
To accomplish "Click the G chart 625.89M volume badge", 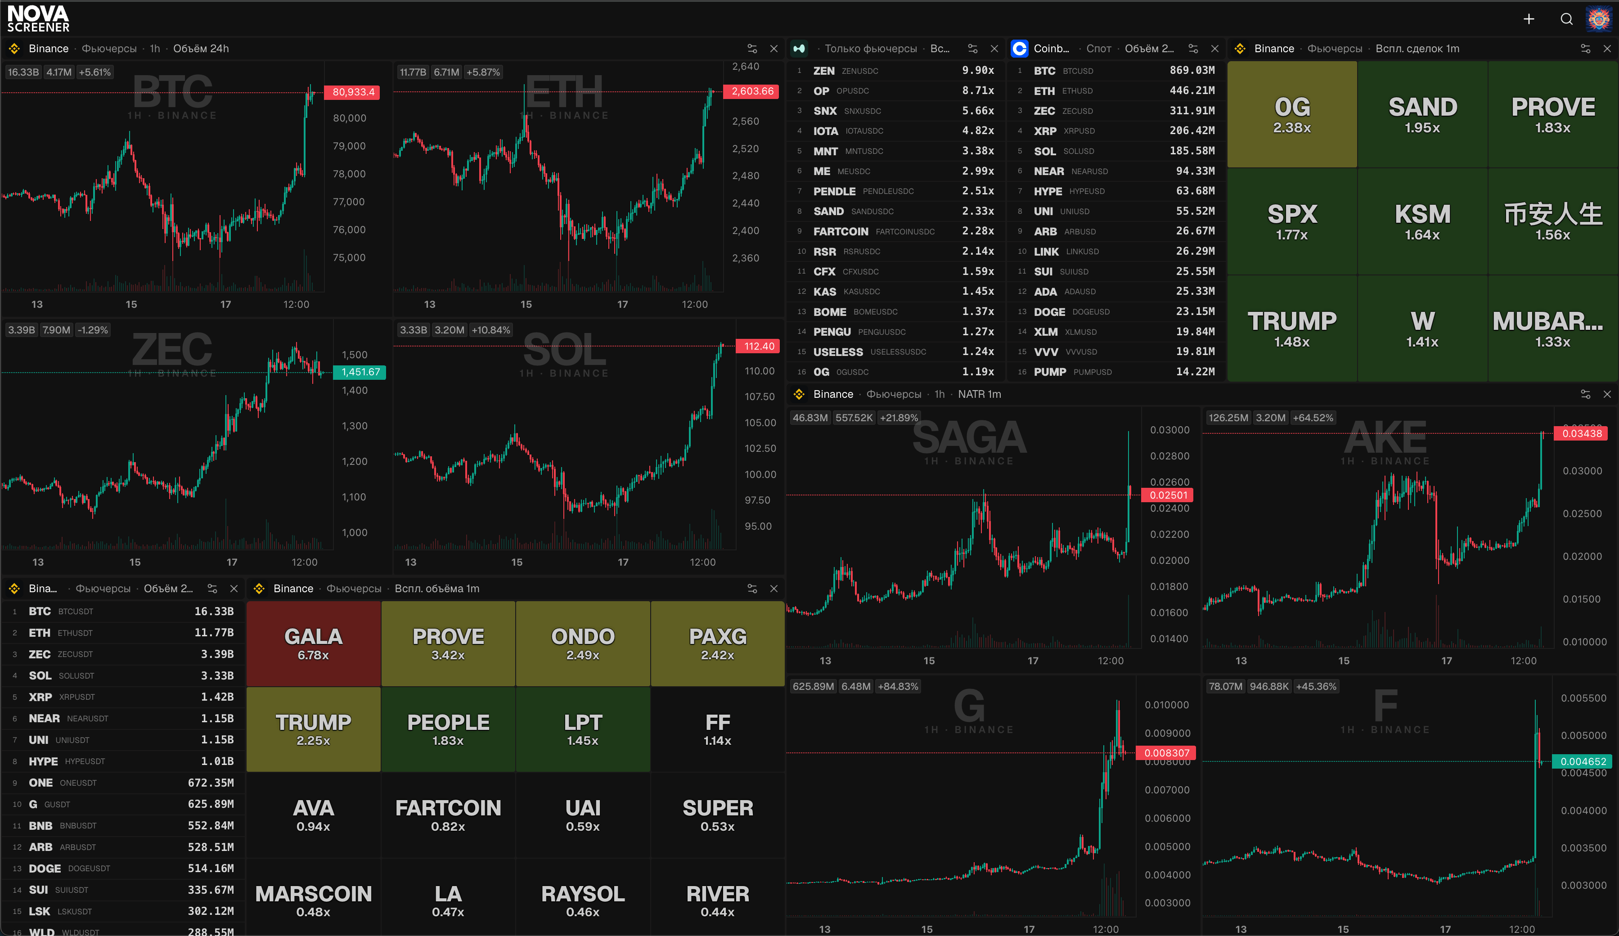I will (813, 687).
